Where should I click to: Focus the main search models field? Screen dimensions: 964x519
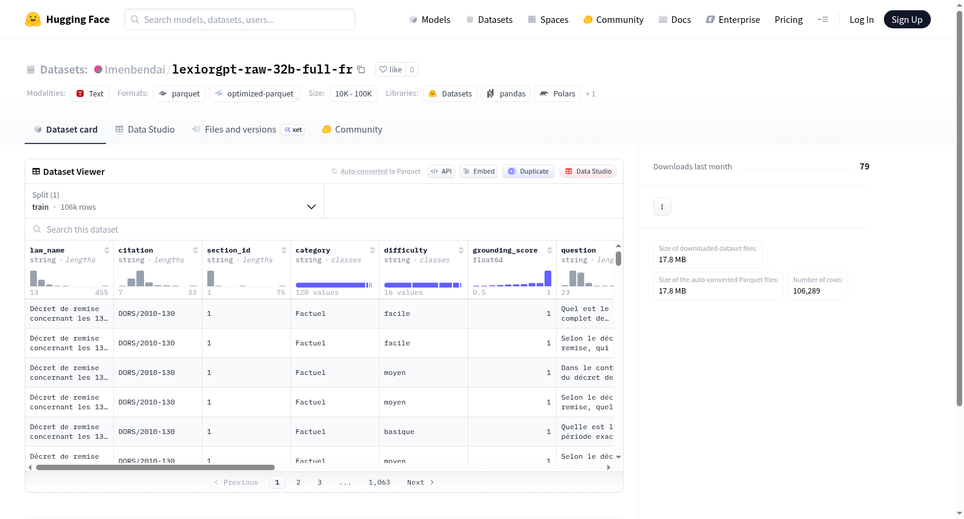click(x=240, y=19)
